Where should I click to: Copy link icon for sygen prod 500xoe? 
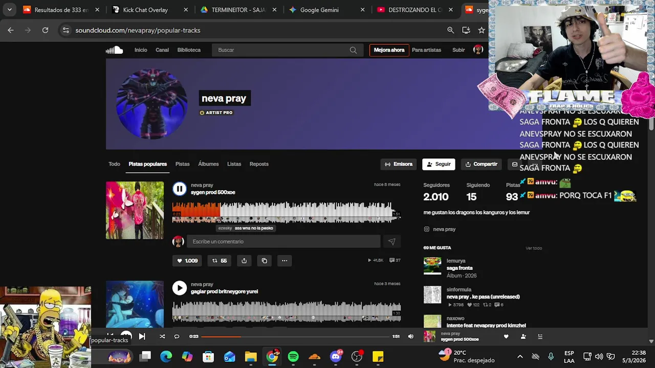pyautogui.click(x=264, y=261)
